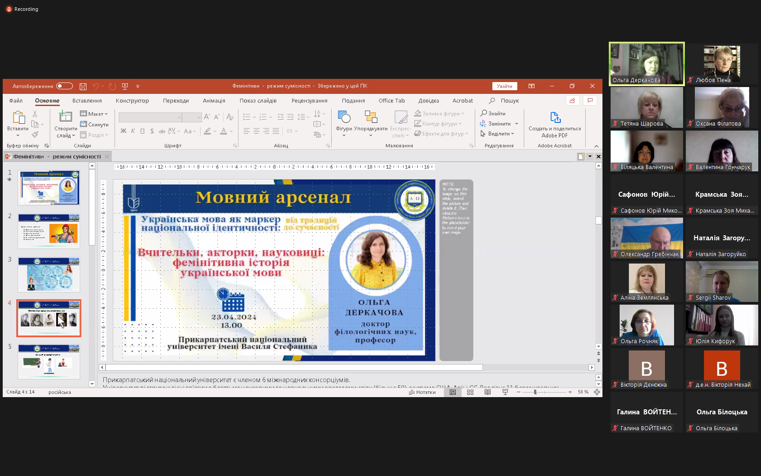Click the Save icon in title bar
Screen dimensions: 761x476
point(83,86)
